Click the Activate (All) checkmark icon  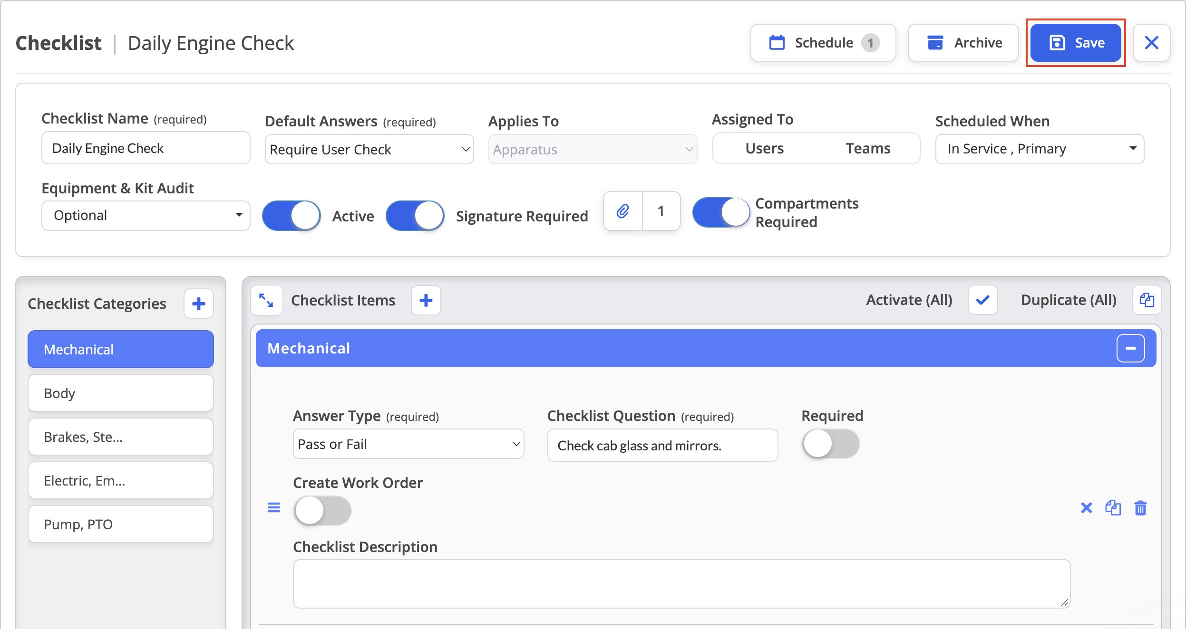[x=983, y=300]
